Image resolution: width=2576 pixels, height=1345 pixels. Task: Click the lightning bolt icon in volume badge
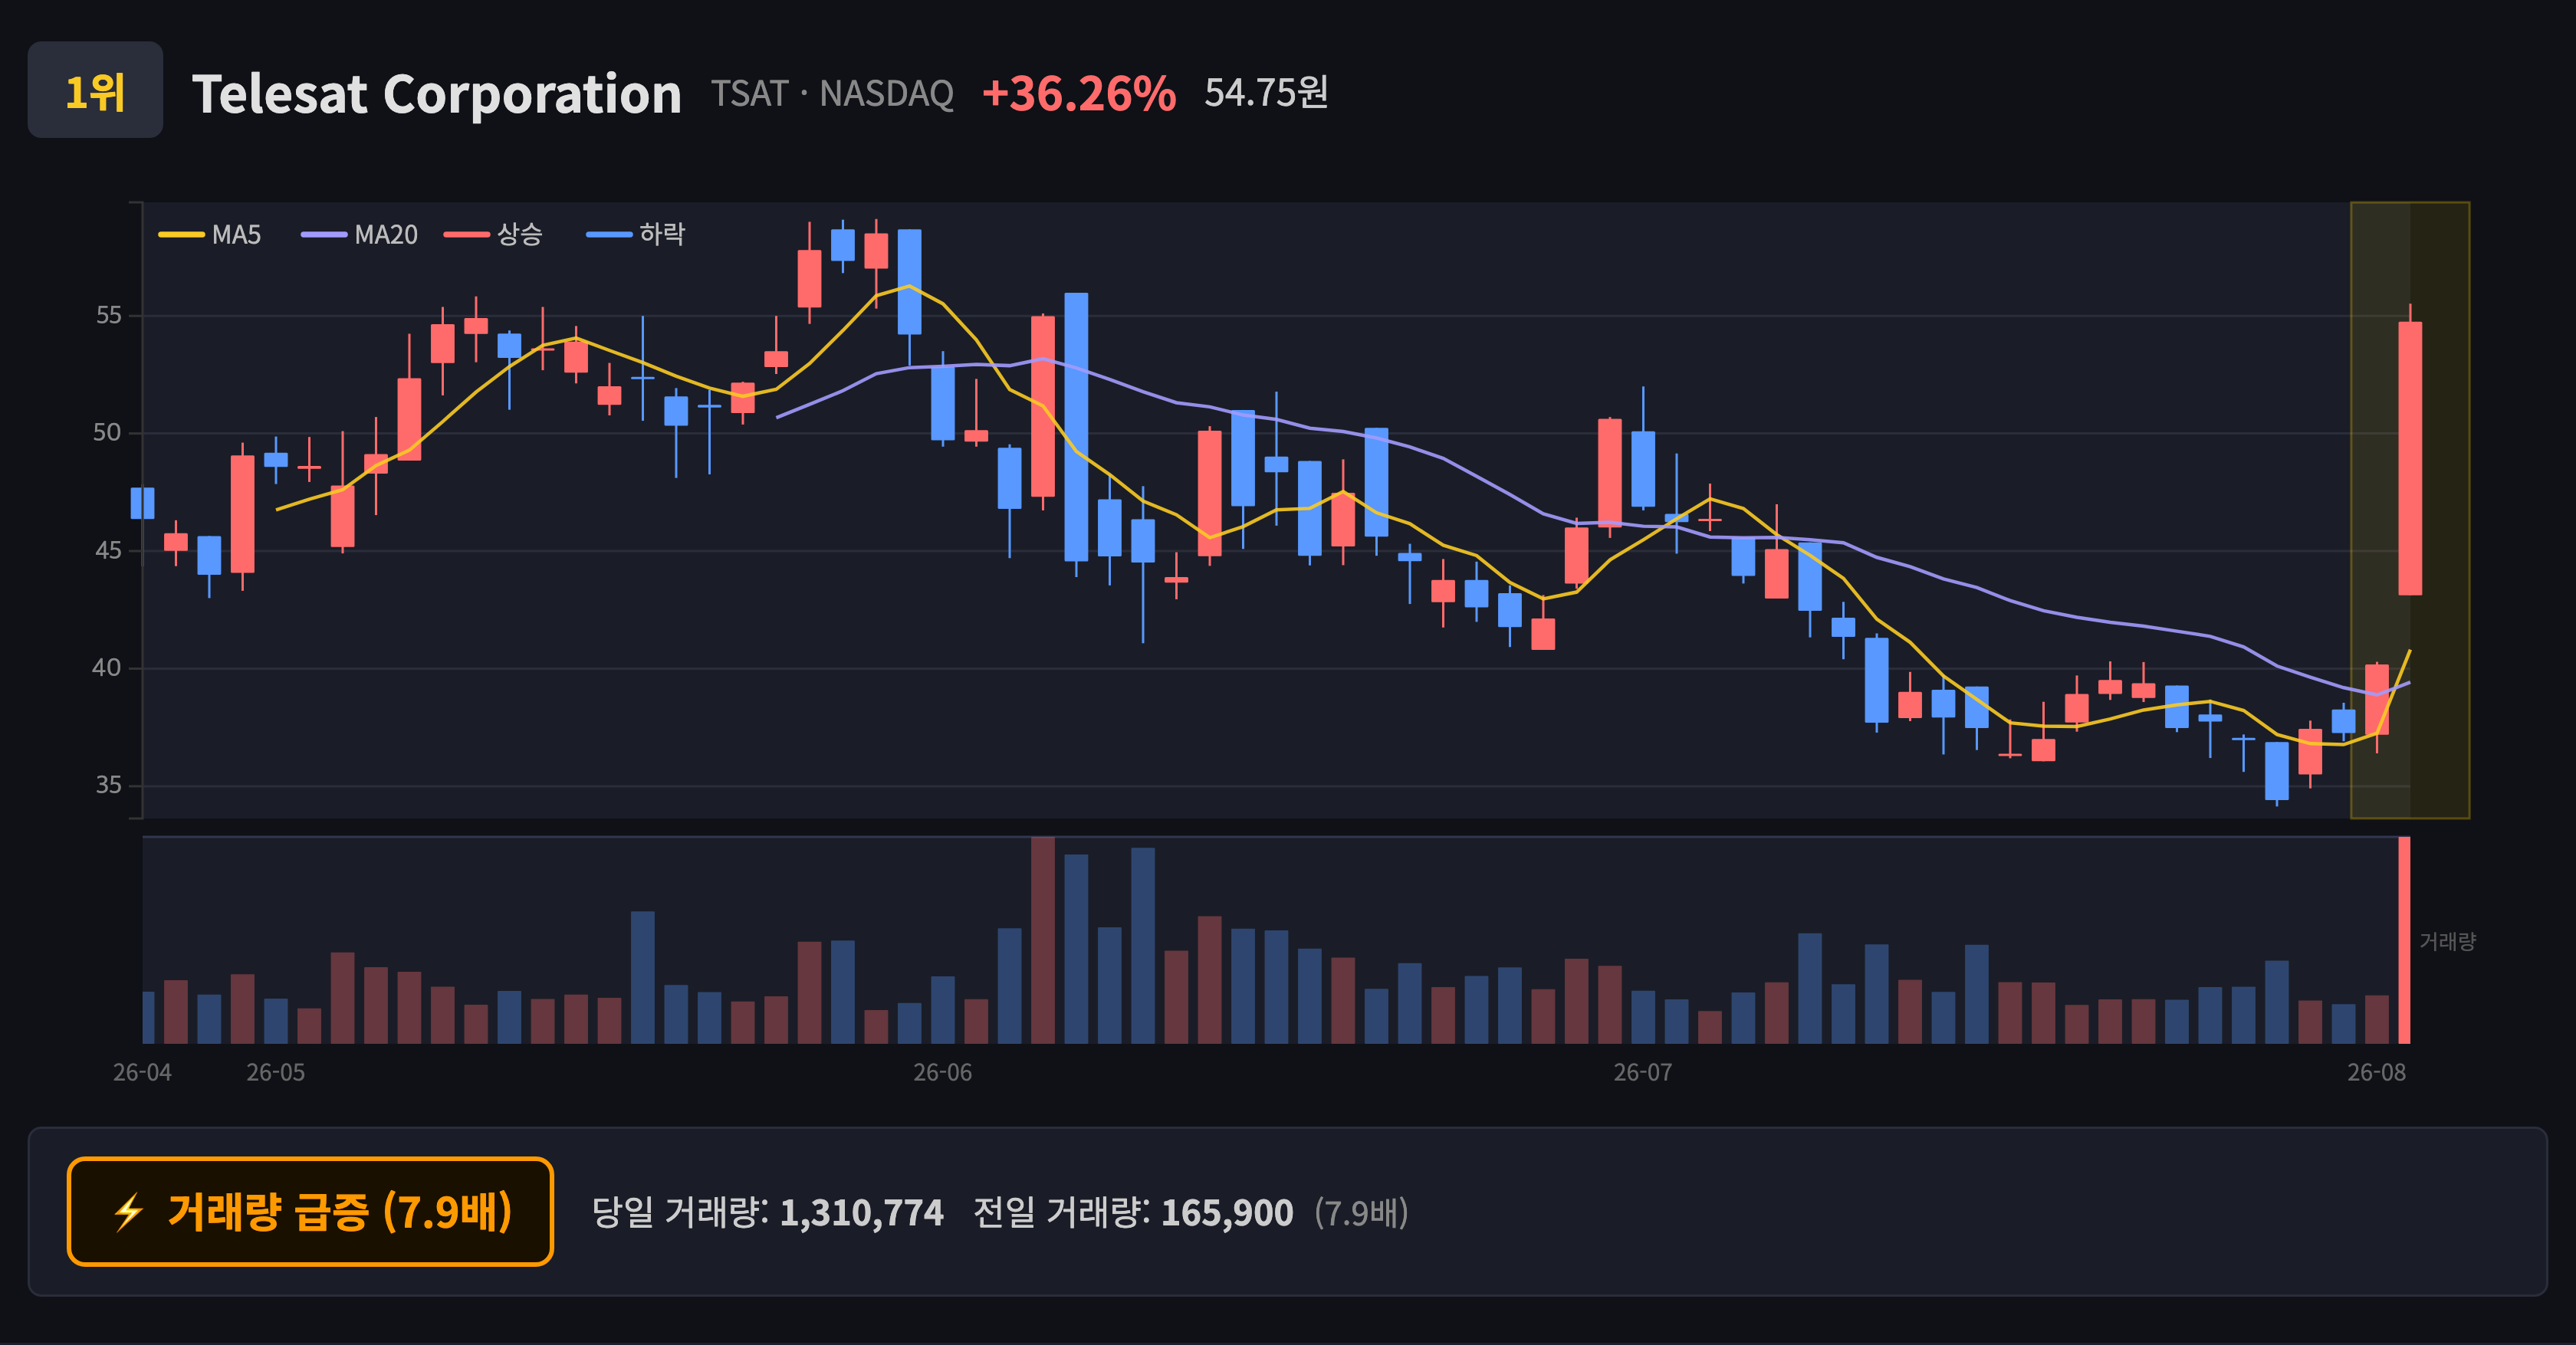(129, 1212)
